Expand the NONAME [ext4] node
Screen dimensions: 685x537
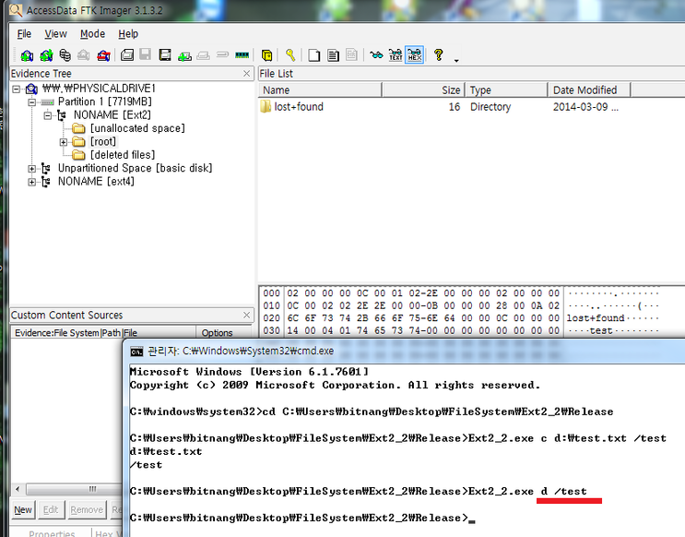(x=32, y=182)
